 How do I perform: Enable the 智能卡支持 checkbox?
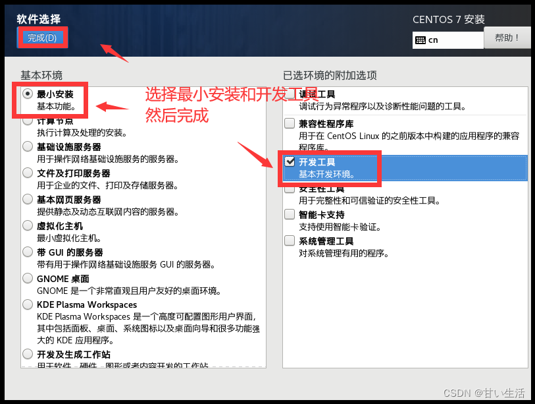290,214
